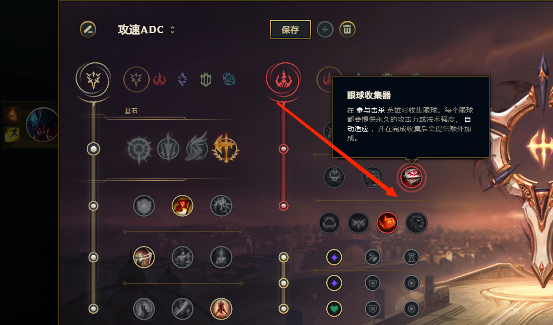The image size is (553, 325).
Task: Choose the flaming Relentless Hunter rune
Action: [x=387, y=223]
